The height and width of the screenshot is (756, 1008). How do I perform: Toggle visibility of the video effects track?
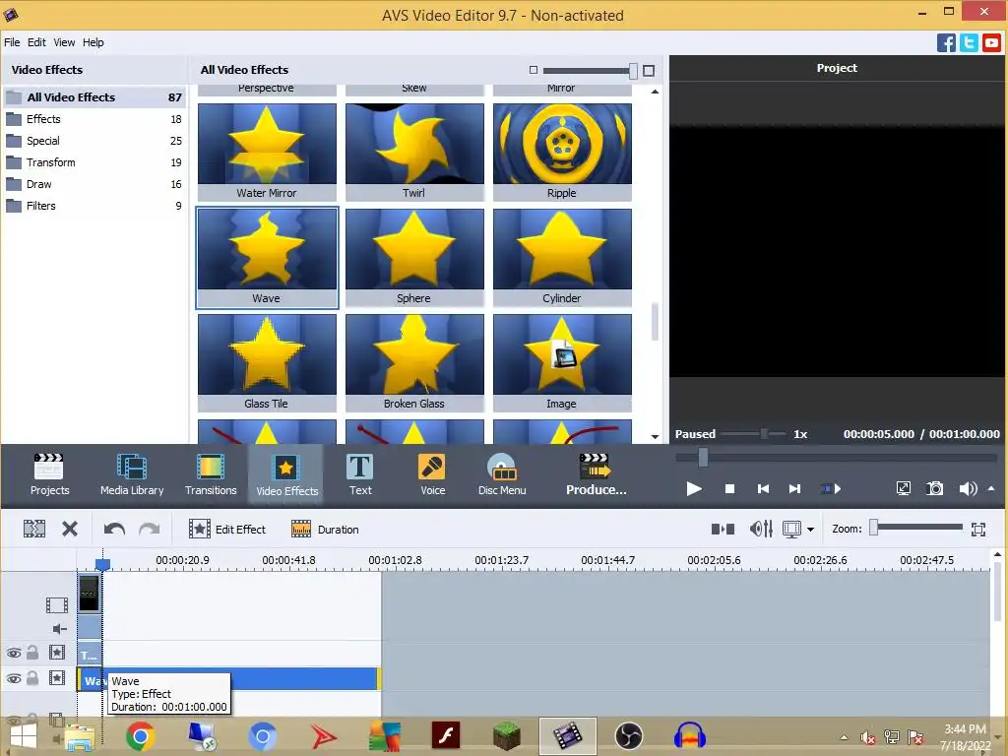click(x=14, y=678)
